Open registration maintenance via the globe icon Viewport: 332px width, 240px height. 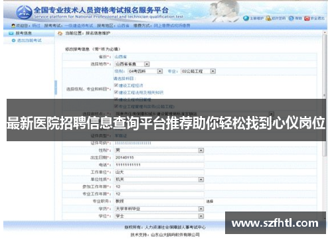pos(246,19)
